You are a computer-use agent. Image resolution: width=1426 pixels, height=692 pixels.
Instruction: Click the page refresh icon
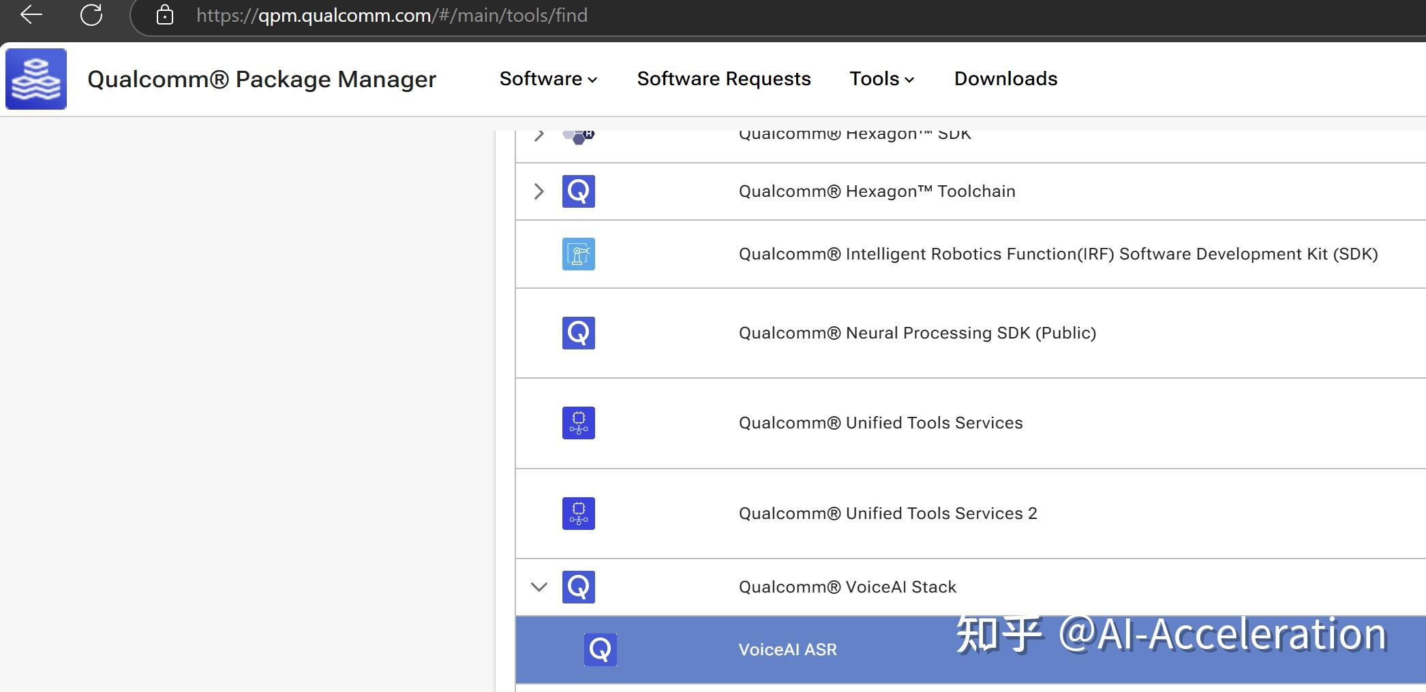91,15
